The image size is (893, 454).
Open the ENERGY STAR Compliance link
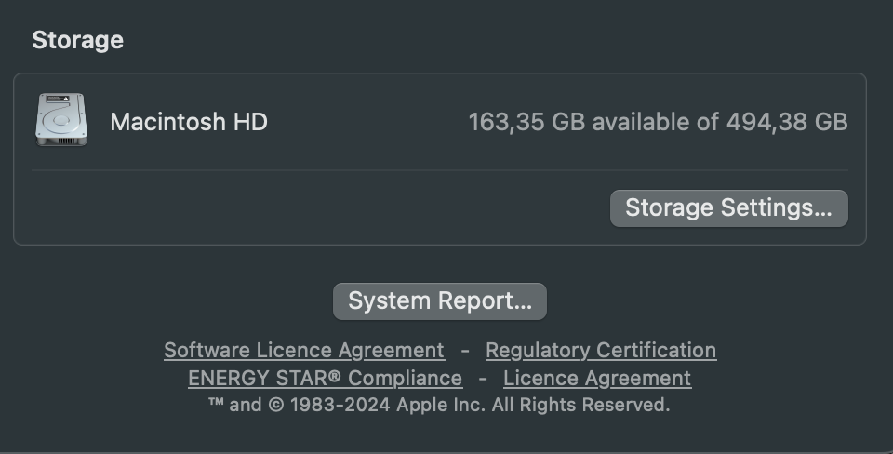[x=326, y=379]
